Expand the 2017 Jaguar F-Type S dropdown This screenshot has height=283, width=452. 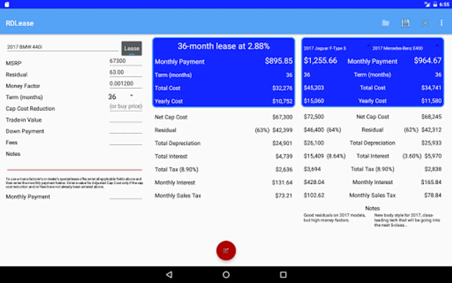[336, 48]
